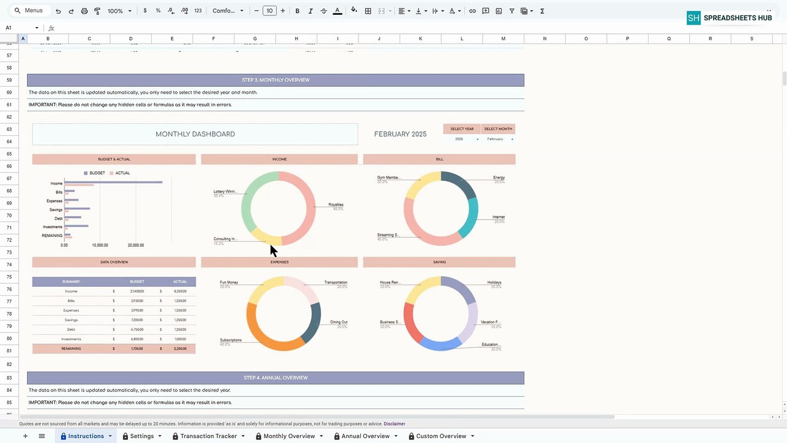Image resolution: width=787 pixels, height=443 pixels.
Task: Open the fill color picker
Action: click(354, 11)
